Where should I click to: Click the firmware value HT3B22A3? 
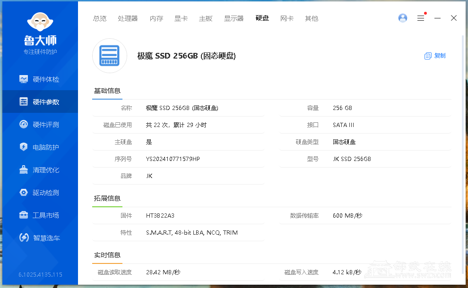tap(160, 216)
